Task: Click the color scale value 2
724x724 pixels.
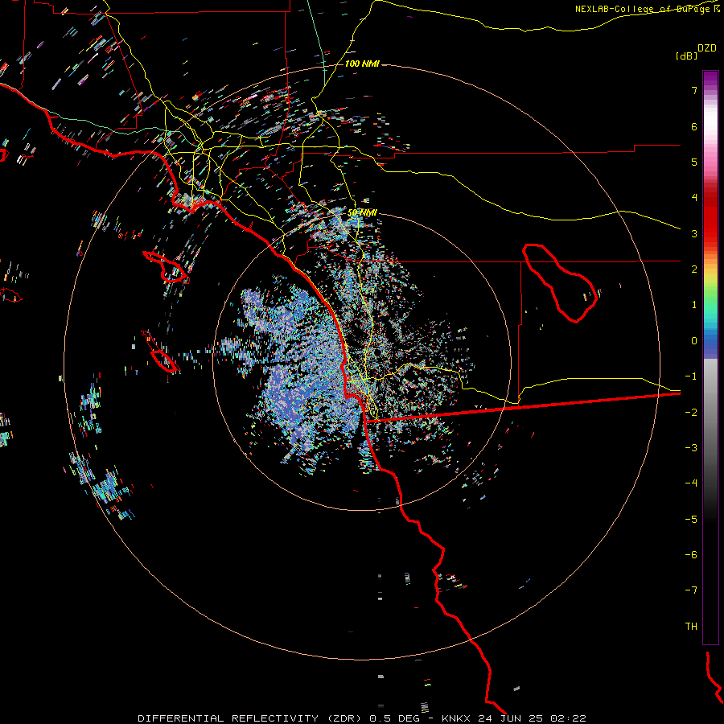Action: [694, 269]
